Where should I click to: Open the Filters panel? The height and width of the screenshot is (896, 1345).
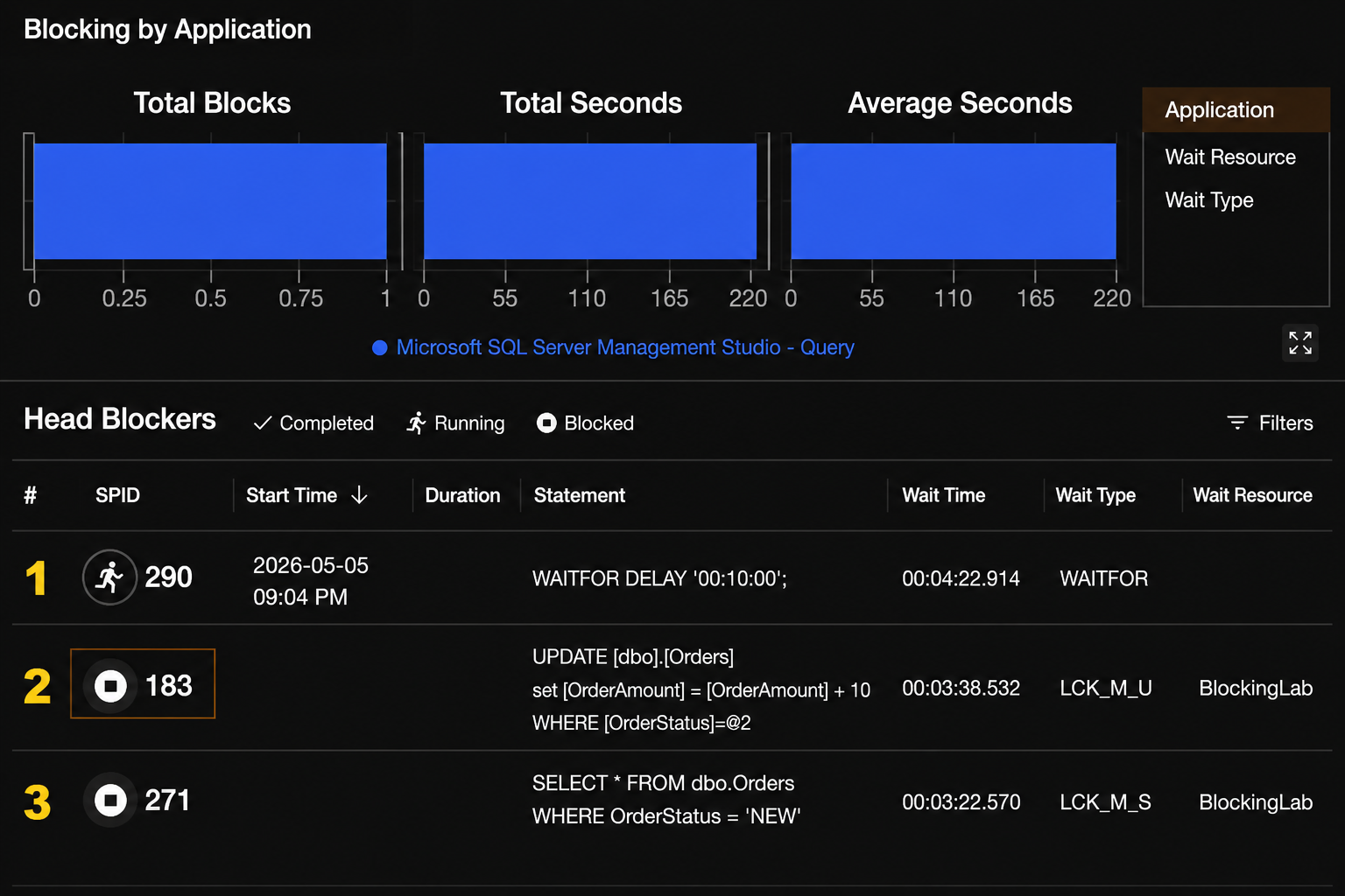coord(1270,423)
